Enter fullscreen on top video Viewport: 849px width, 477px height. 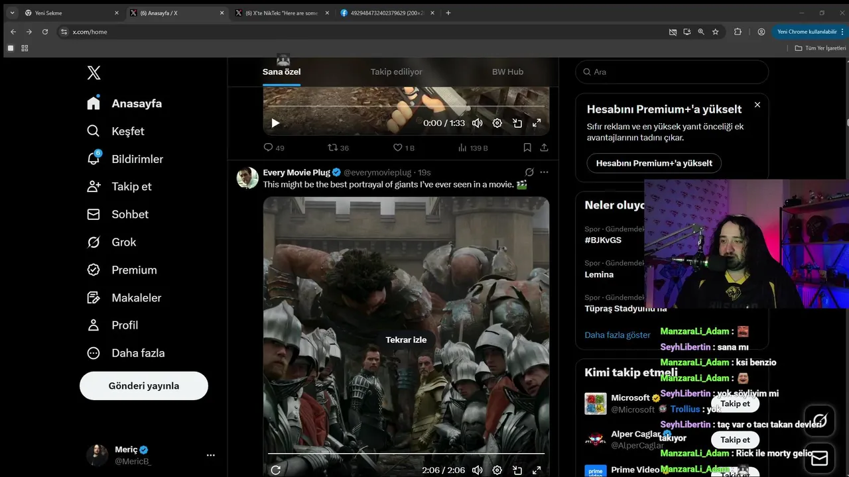[537, 123]
